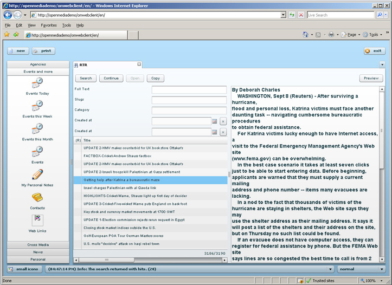Open calendar picker for first Created at

click(x=214, y=121)
